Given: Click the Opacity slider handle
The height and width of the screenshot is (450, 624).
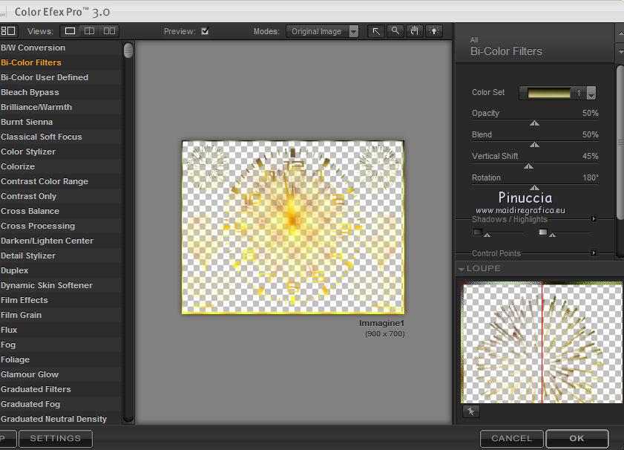Looking at the screenshot, I should point(534,123).
